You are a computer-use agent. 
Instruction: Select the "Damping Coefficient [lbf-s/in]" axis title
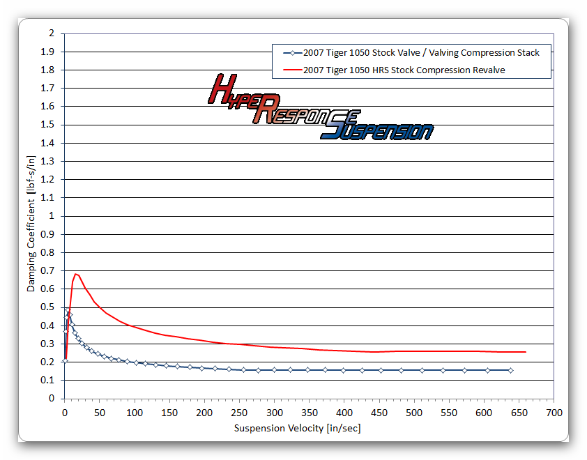coord(31,224)
